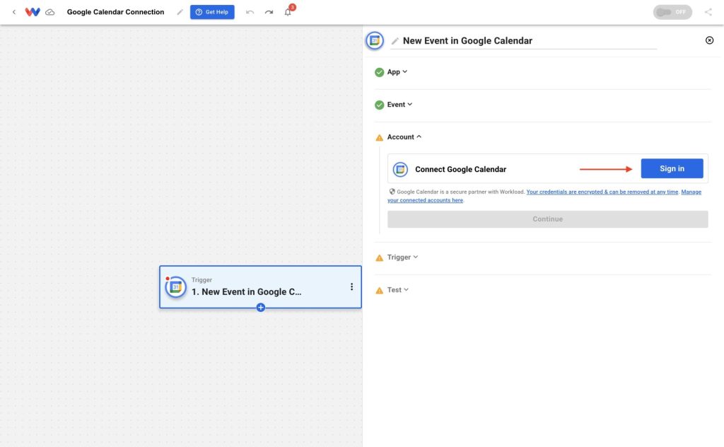The width and height of the screenshot is (724, 447).
Task: Go back using the left chevron
Action: click(x=14, y=12)
